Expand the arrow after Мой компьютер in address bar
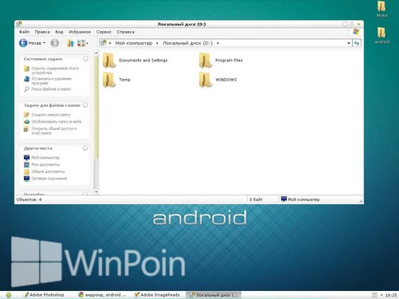This screenshot has height=299, width=399. (157, 43)
